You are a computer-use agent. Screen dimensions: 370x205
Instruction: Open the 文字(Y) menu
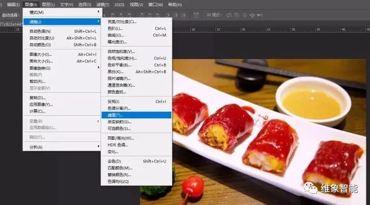66,5
